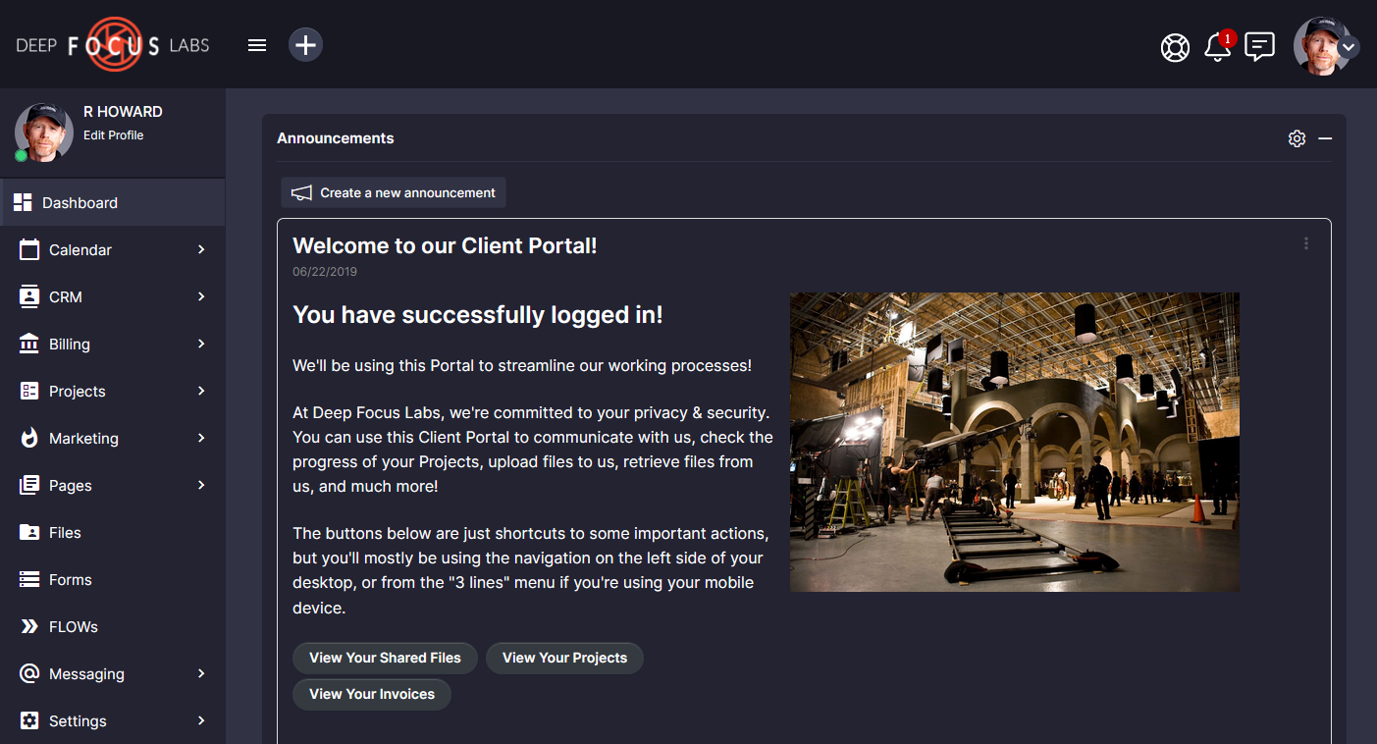The height and width of the screenshot is (744, 1377).
Task: Toggle the hamburger menu icon
Action: coord(257,45)
